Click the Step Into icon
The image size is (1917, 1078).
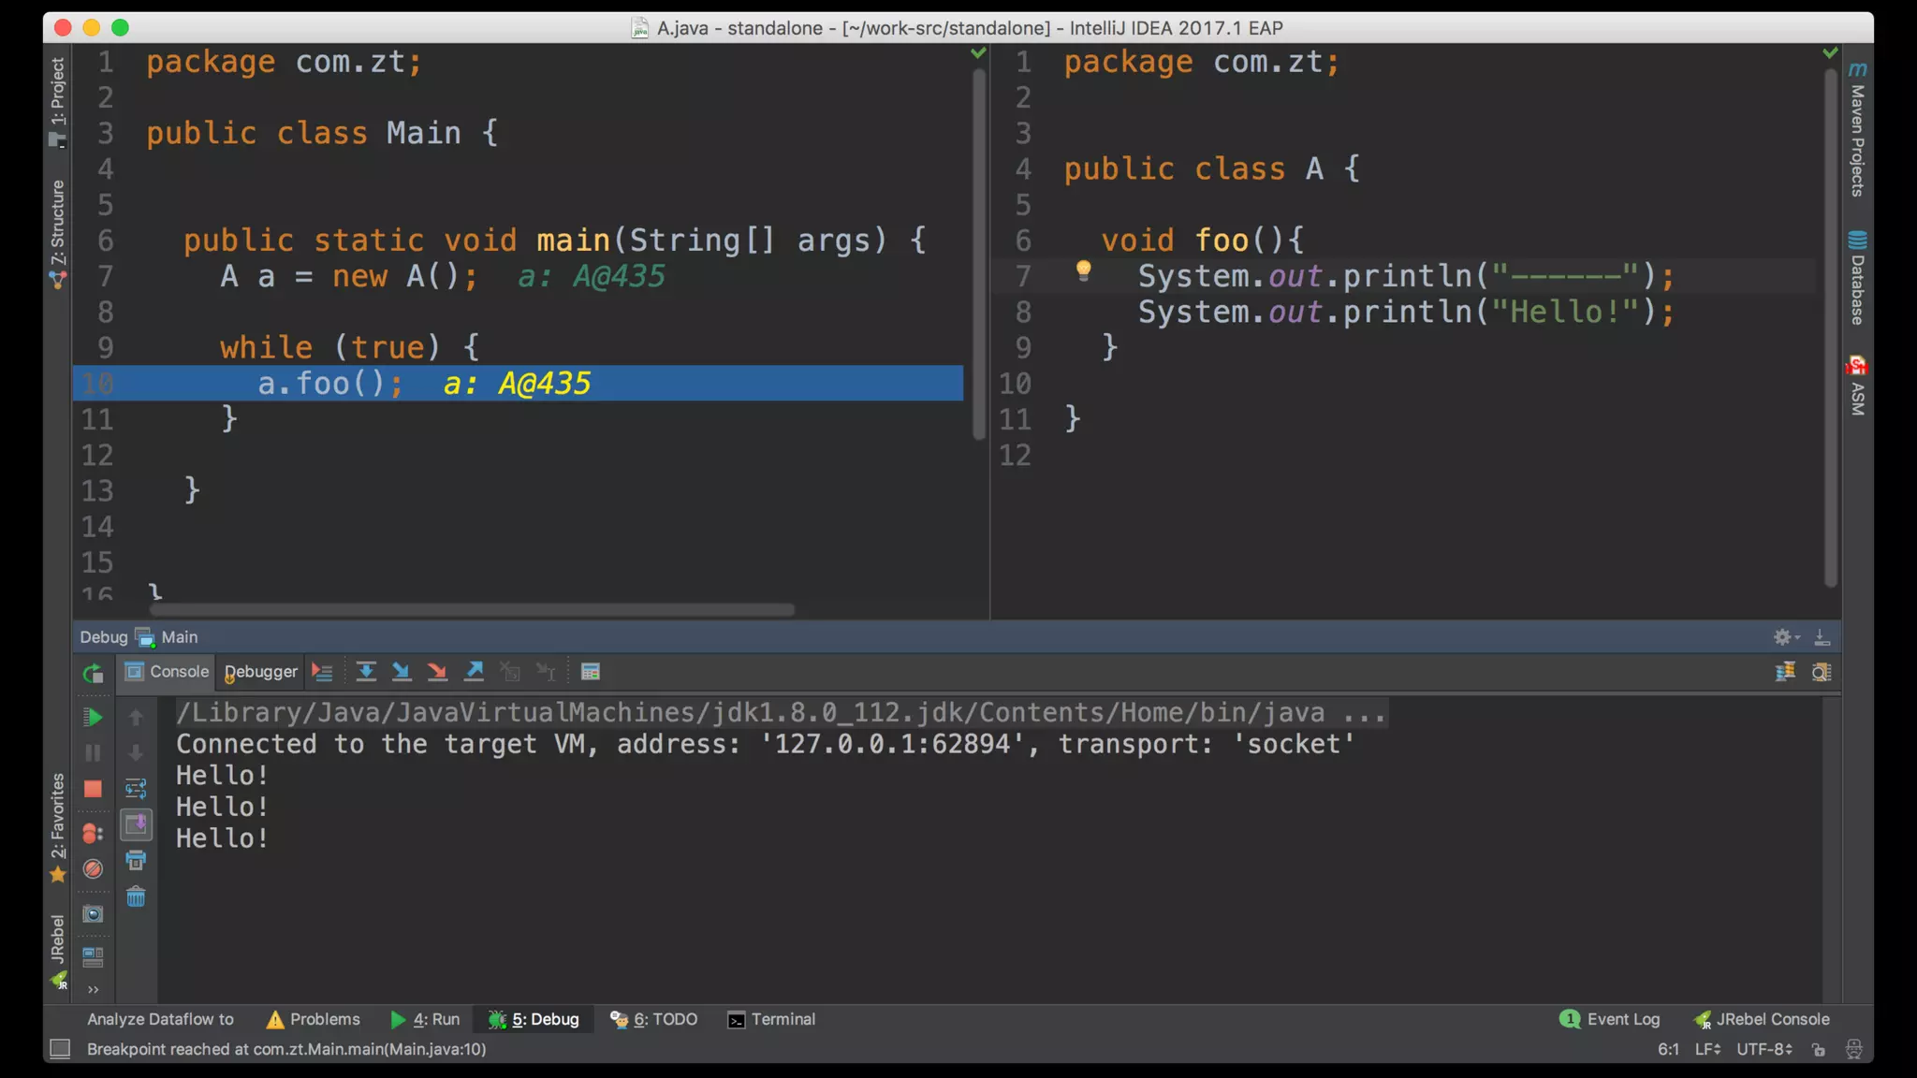(402, 672)
